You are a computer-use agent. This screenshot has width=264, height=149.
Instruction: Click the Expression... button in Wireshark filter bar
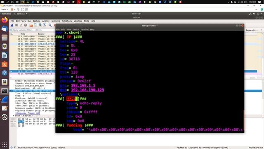tap(252, 30)
